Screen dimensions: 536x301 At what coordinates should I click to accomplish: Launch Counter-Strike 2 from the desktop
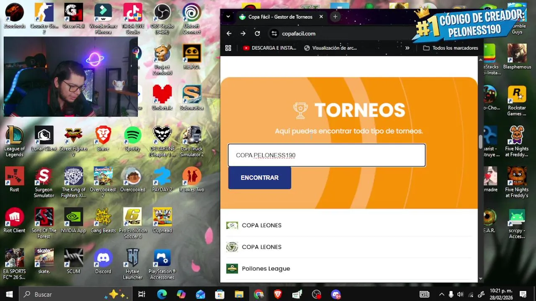[x=44, y=18]
